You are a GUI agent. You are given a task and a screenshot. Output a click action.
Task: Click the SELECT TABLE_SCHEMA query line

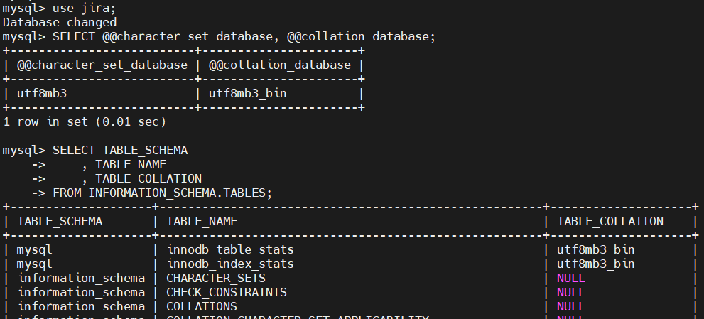click(x=120, y=151)
